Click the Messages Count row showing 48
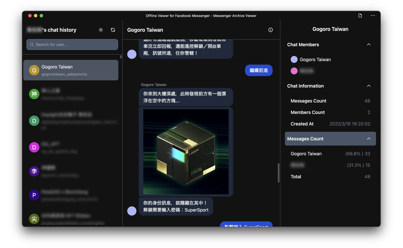 (330, 101)
